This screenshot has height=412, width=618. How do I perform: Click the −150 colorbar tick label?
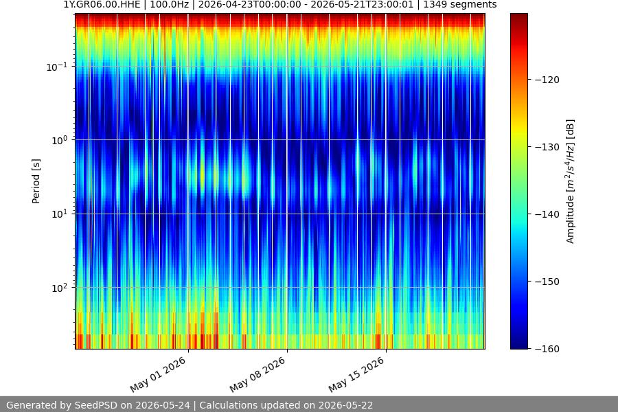pyautogui.click(x=547, y=282)
